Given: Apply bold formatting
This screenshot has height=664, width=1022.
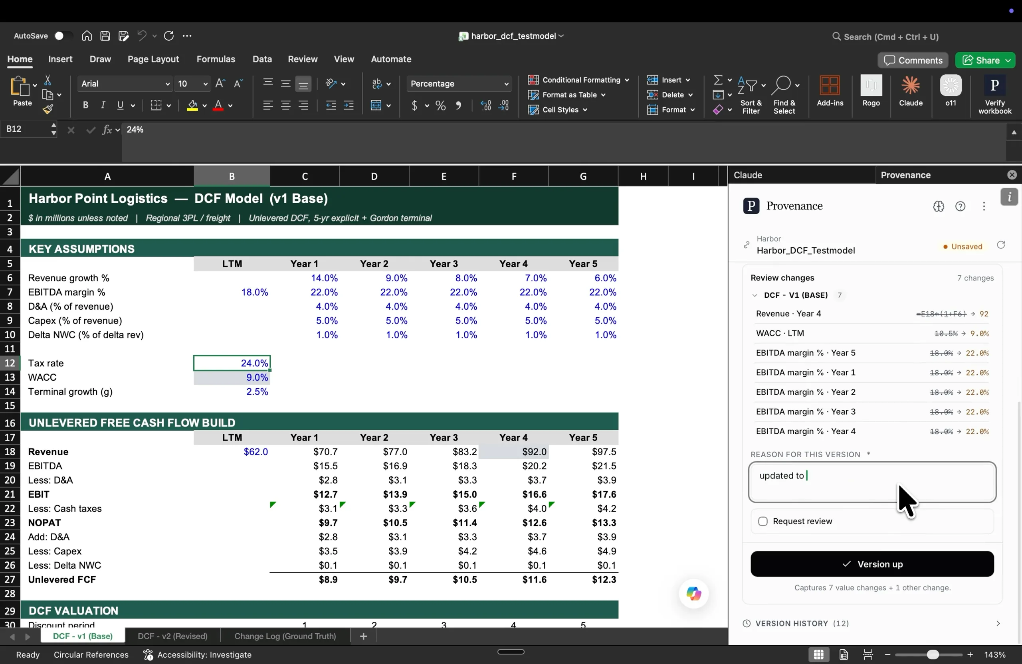Looking at the screenshot, I should click(85, 105).
